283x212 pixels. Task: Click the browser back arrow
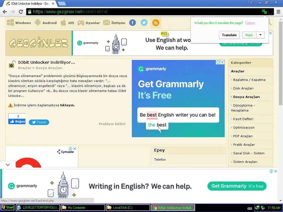tap(5, 12)
